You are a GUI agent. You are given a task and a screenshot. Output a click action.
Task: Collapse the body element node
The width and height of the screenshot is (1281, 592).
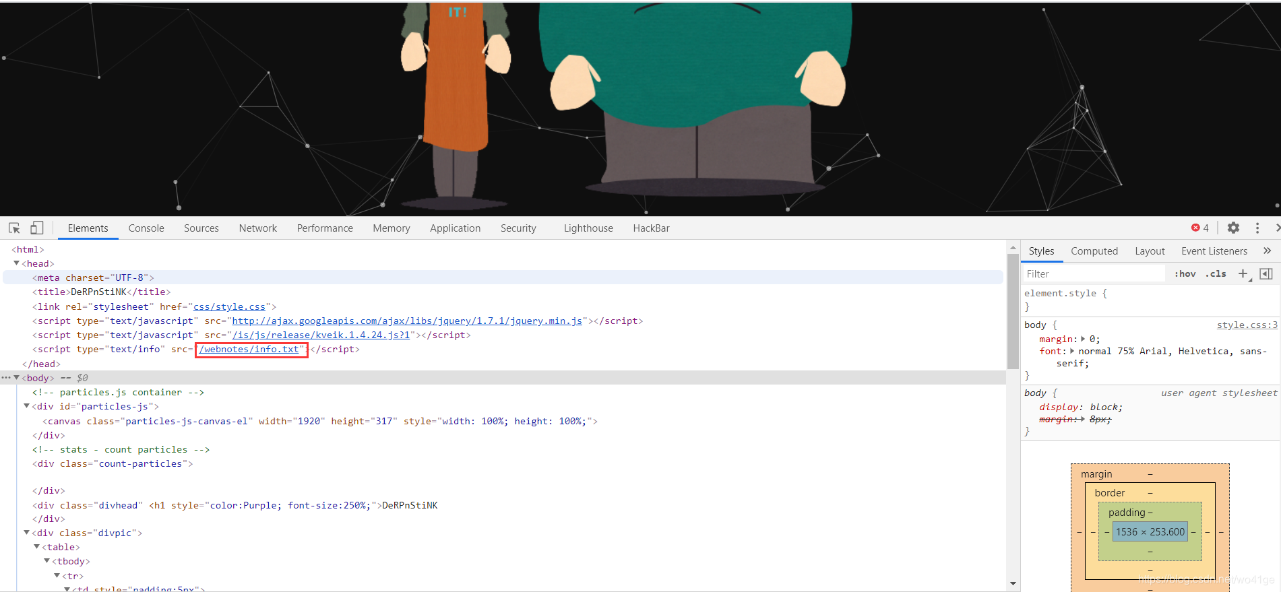(x=17, y=378)
